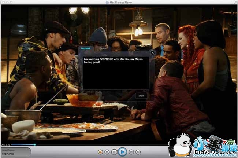This screenshot has width=238, height=158.
Task: Close the share dialog with X
Action: pyautogui.click(x=153, y=53)
